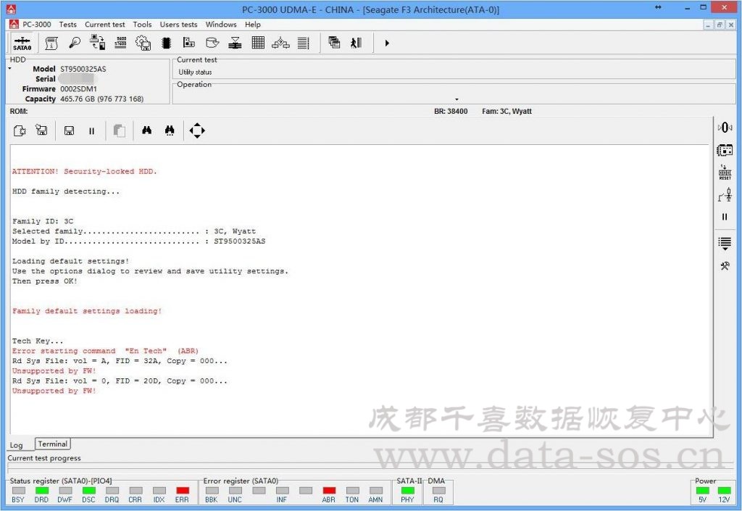Open the Help menu
Viewport: 742px width, 511px height.
pyautogui.click(x=252, y=24)
